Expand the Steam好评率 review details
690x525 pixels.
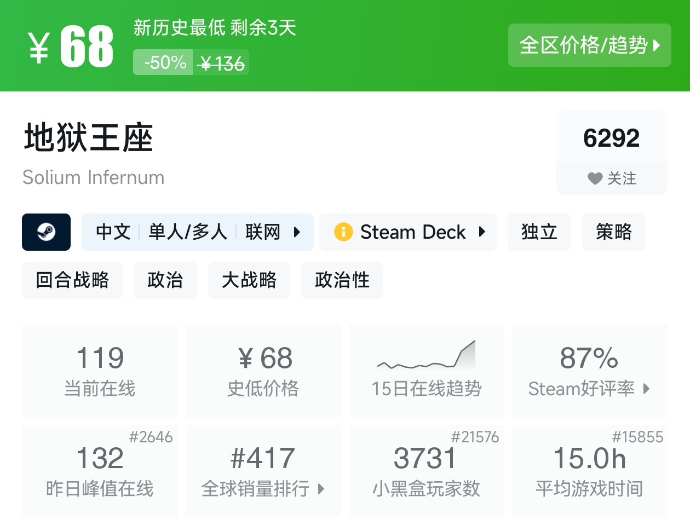point(589,371)
